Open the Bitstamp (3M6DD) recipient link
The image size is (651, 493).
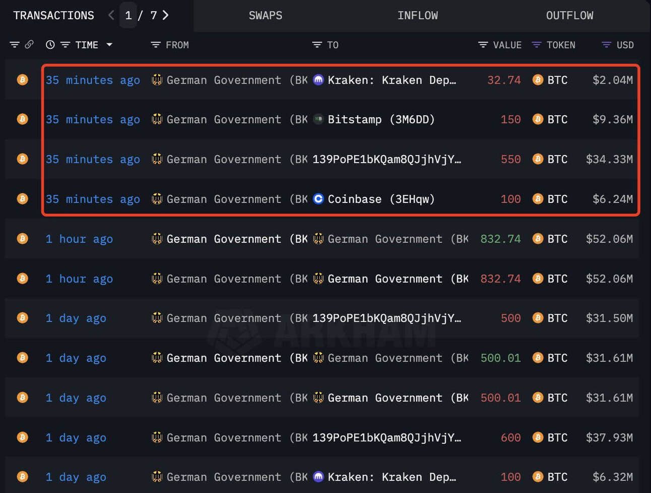(381, 119)
